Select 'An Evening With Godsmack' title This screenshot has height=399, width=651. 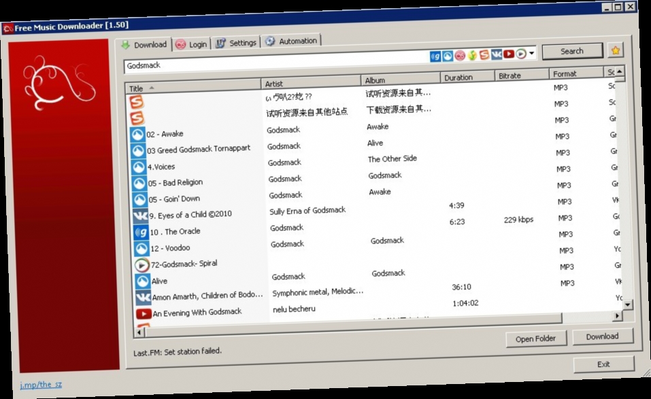[x=197, y=312]
